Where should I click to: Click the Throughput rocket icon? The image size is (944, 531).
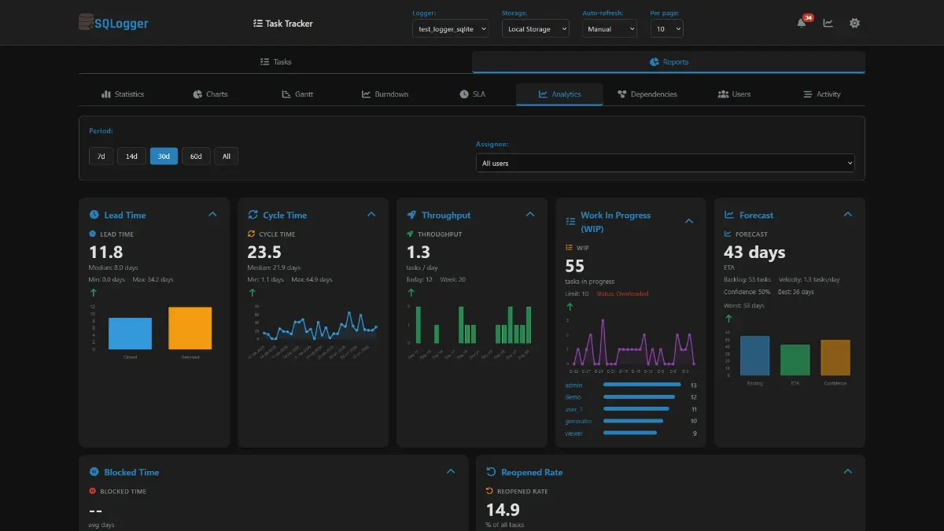pos(411,215)
